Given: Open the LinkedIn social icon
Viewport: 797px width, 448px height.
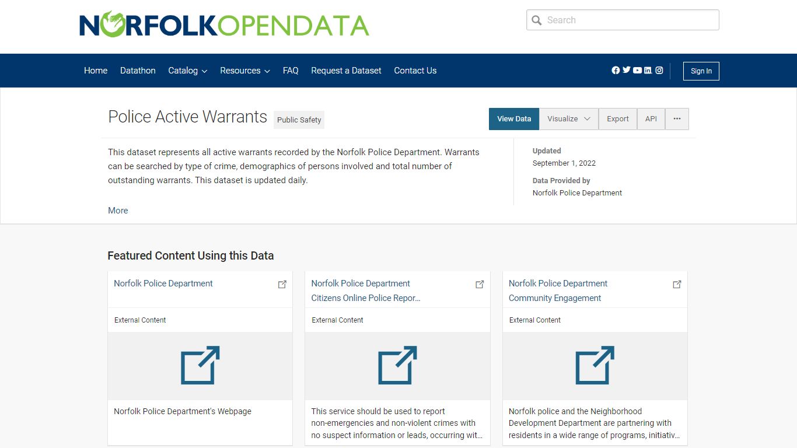Looking at the screenshot, I should tap(648, 70).
